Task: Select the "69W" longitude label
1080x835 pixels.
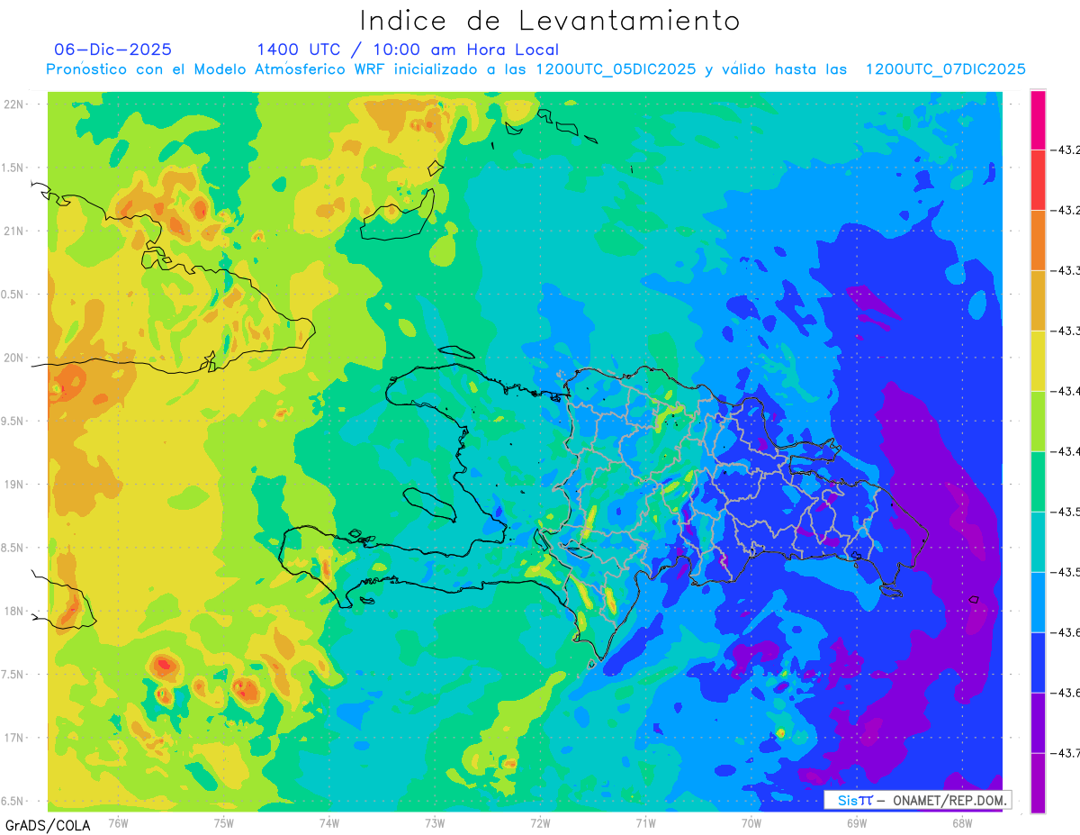Action: coord(857,822)
